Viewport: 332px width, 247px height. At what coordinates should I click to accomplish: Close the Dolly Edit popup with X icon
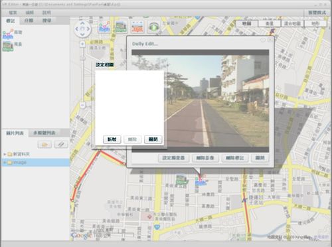(x=270, y=41)
